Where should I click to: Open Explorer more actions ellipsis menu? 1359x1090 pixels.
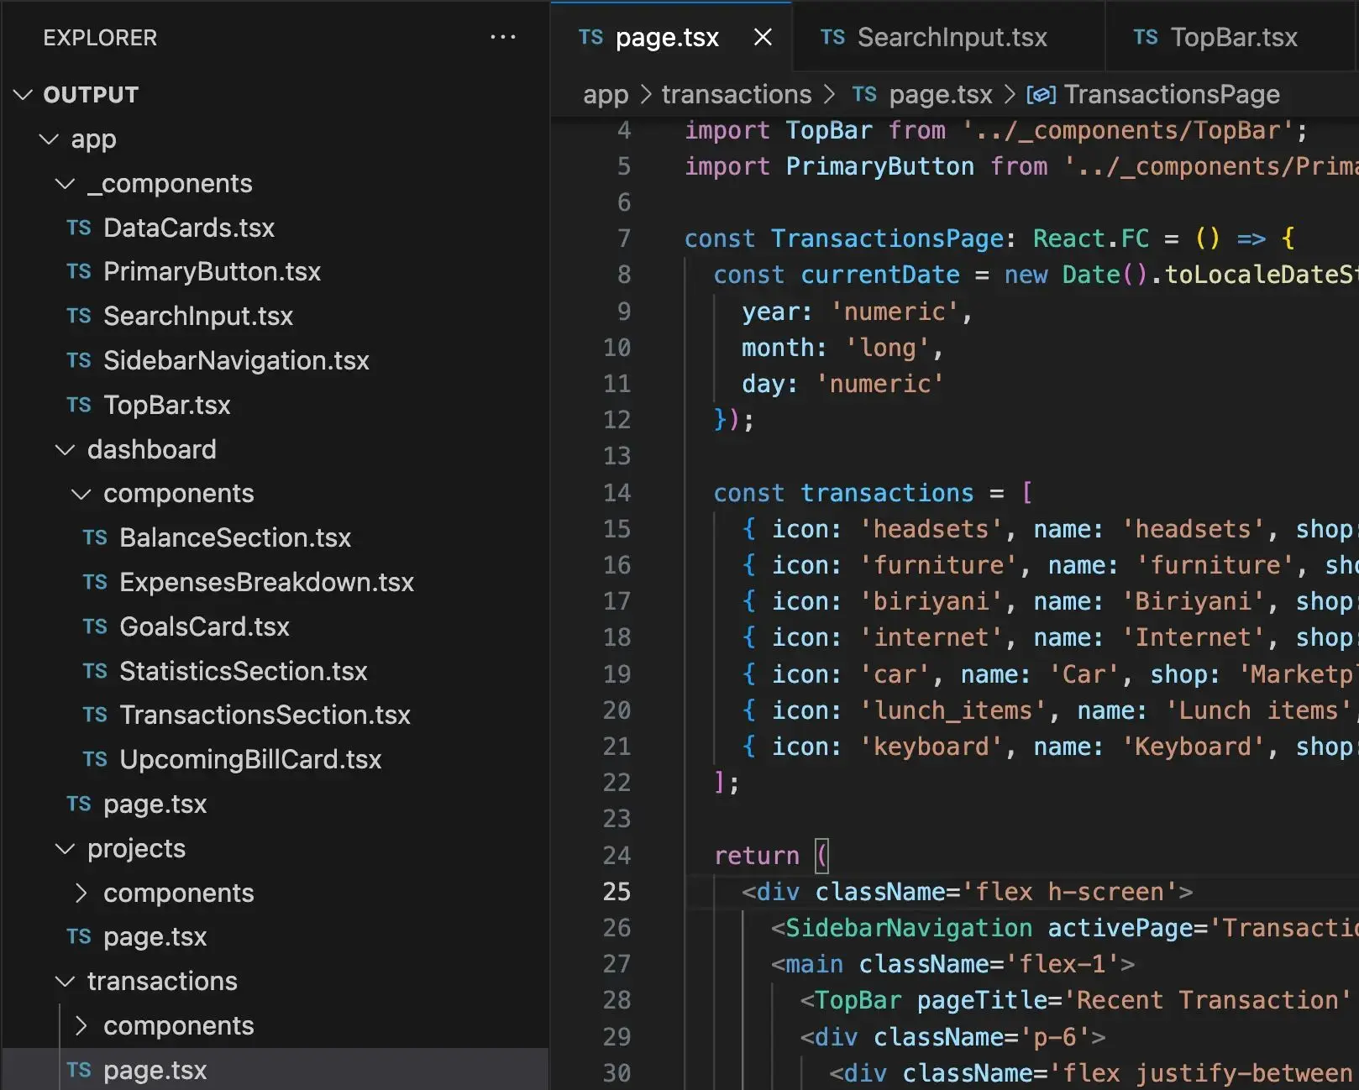(502, 37)
